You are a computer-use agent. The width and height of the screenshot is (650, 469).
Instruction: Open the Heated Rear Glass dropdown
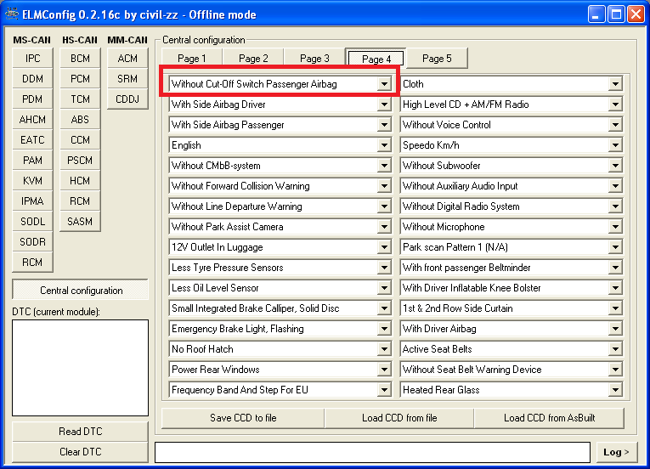[x=615, y=390]
